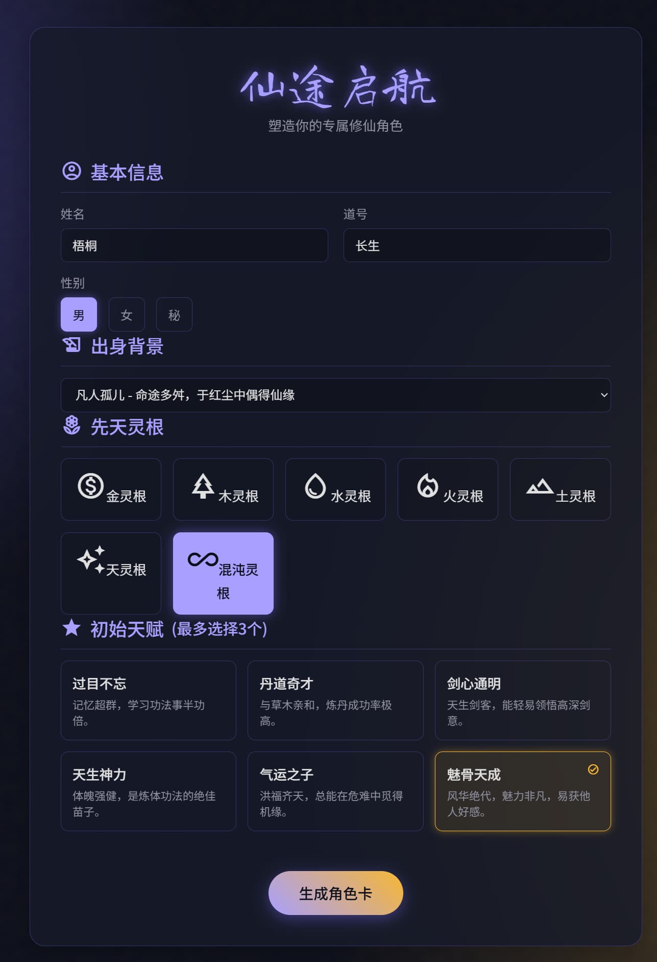657x962 pixels.
Task: Enable the 剑心通明 talent
Action: (523, 700)
